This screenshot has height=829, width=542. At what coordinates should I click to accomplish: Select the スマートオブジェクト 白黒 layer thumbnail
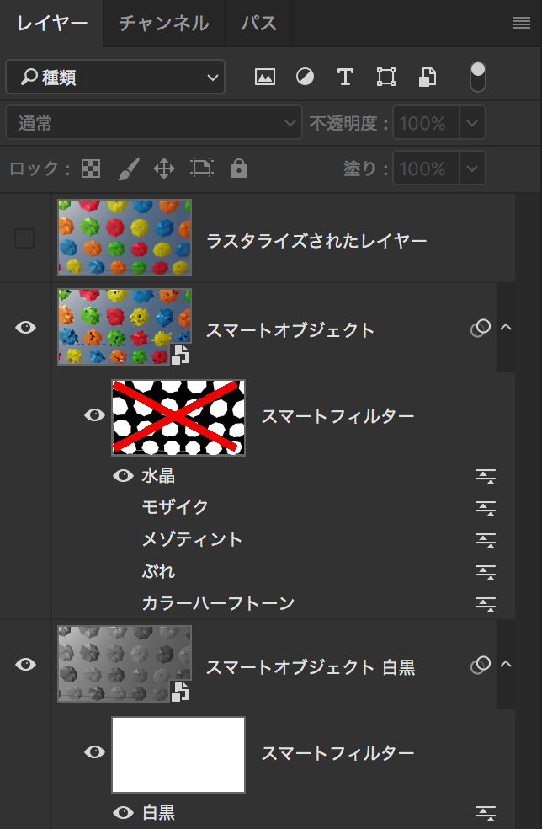point(125,664)
